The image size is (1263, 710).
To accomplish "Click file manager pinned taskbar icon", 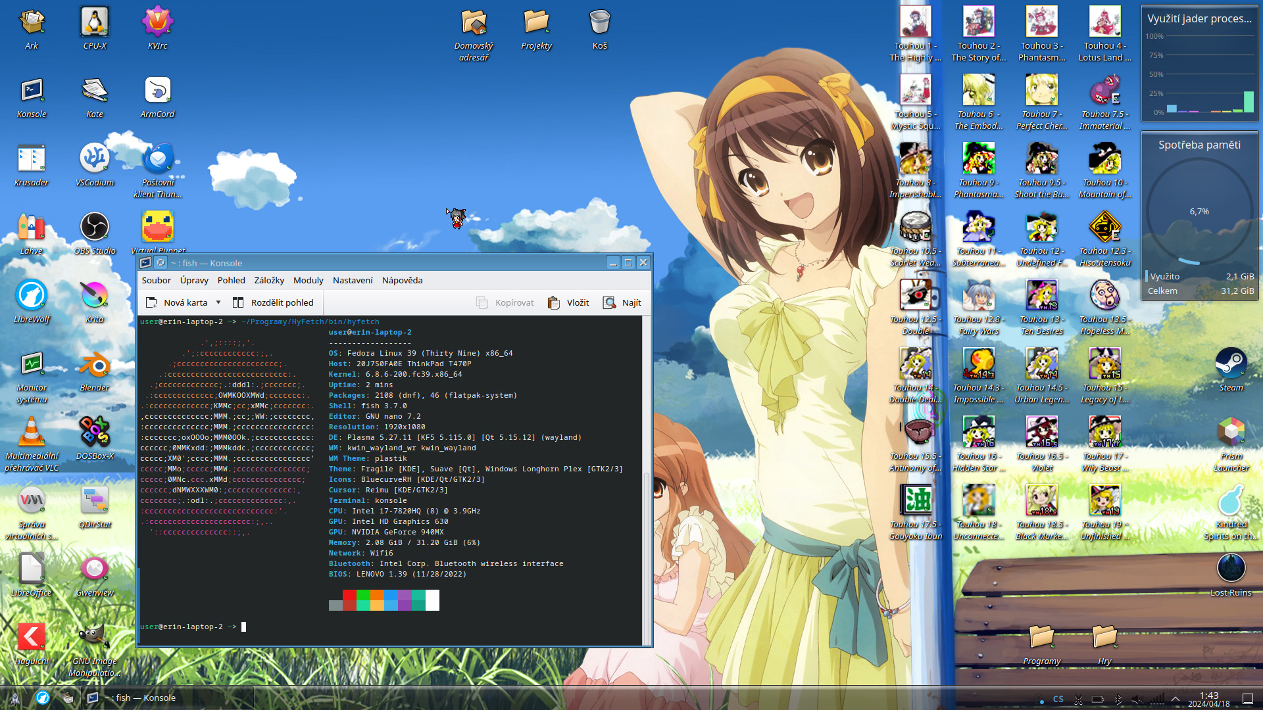I will [68, 698].
